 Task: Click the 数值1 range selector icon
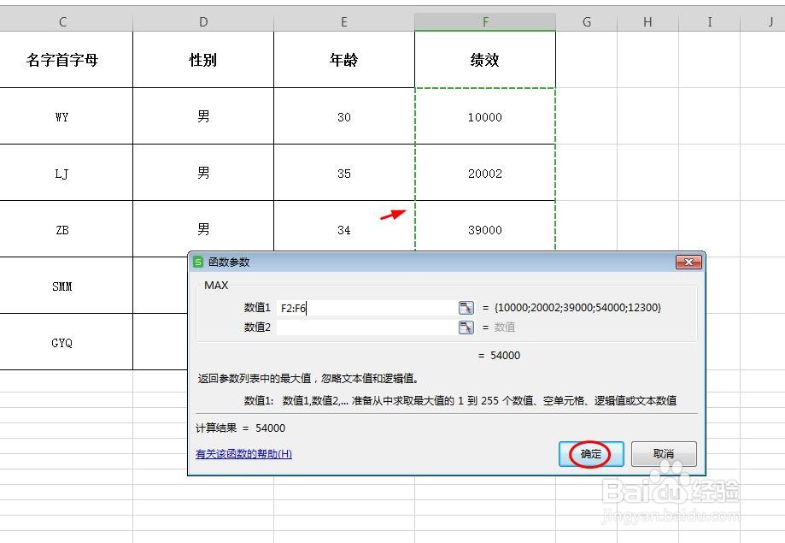tap(466, 306)
